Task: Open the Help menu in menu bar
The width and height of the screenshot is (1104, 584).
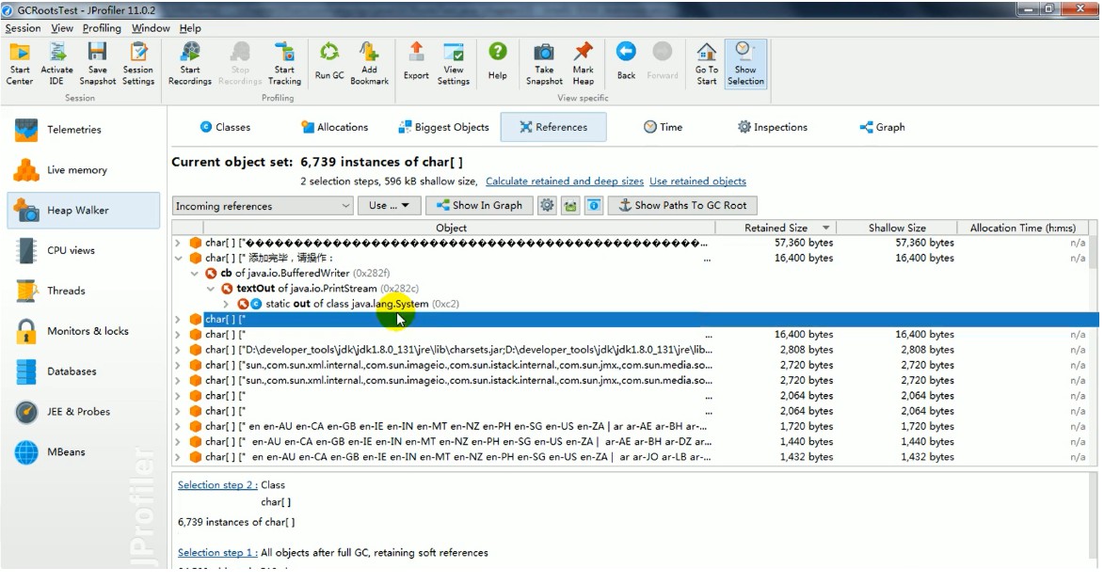Action: click(x=190, y=28)
